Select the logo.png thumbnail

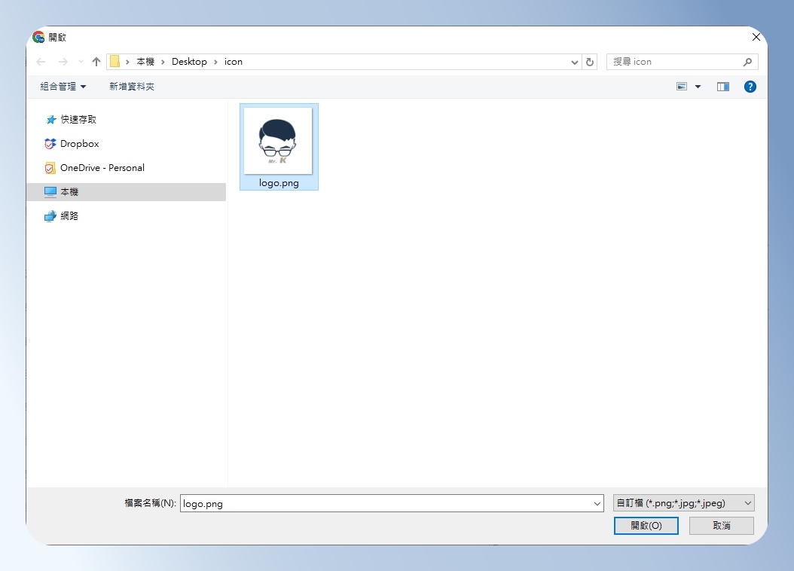278,141
